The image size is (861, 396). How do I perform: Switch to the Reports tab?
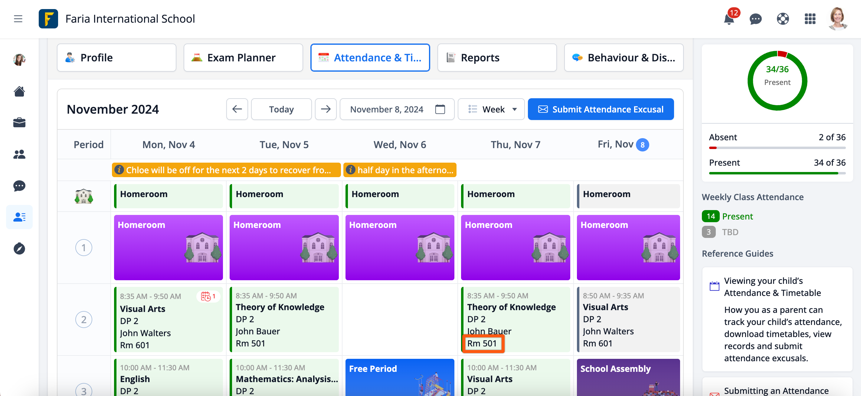497,58
